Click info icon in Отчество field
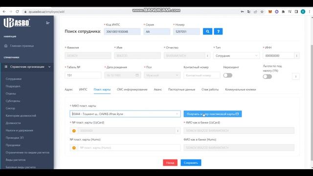 [207, 56]
